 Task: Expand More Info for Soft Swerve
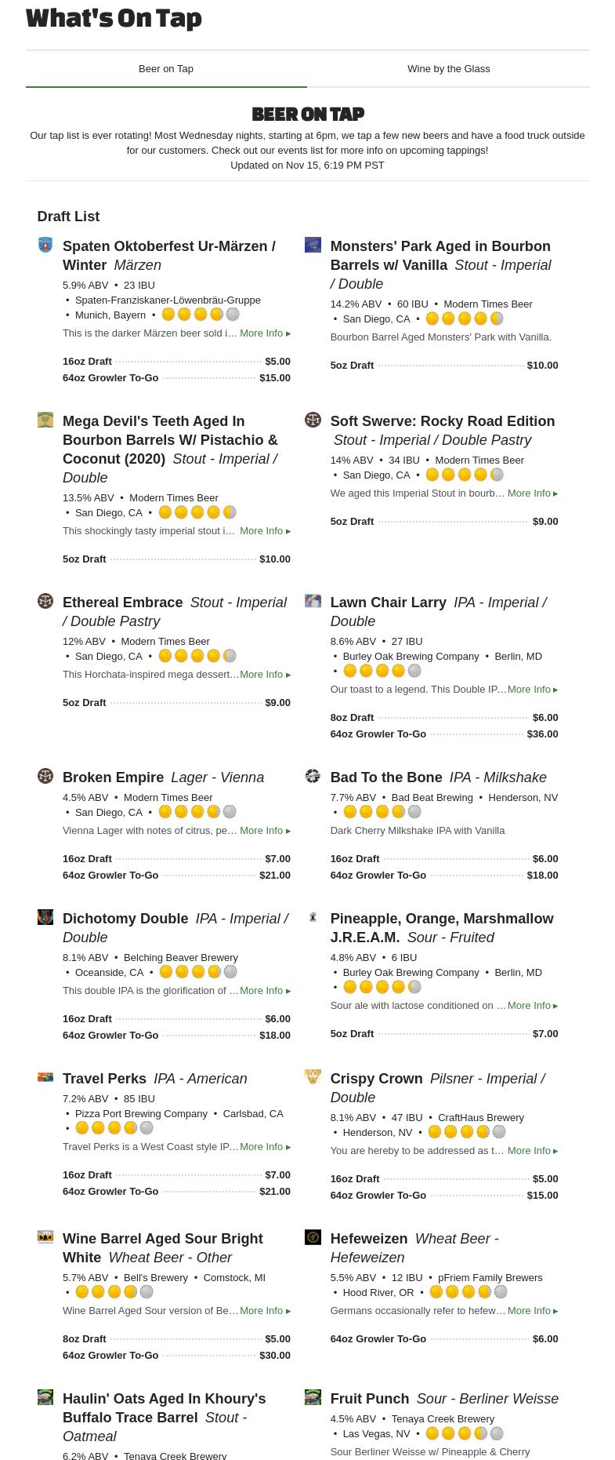[532, 493]
